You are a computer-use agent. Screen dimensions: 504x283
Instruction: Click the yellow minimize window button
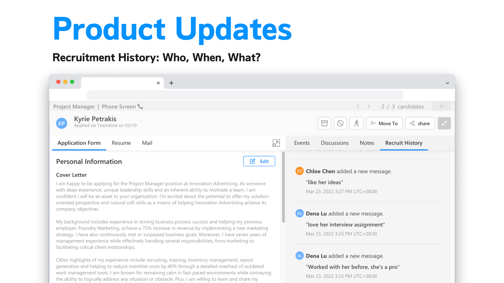click(x=65, y=82)
